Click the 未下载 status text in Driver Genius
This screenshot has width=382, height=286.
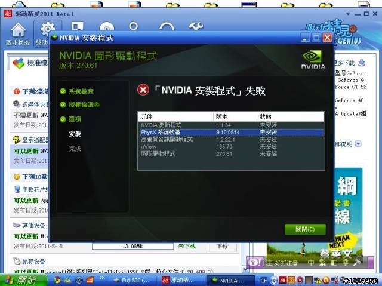(187, 246)
